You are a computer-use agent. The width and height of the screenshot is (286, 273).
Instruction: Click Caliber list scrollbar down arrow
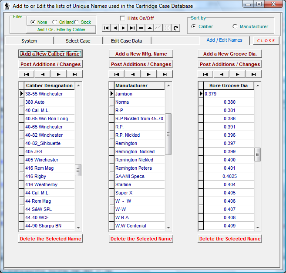[78, 227]
